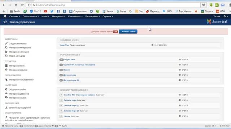Open the SMO bookmark

coord(167,11)
